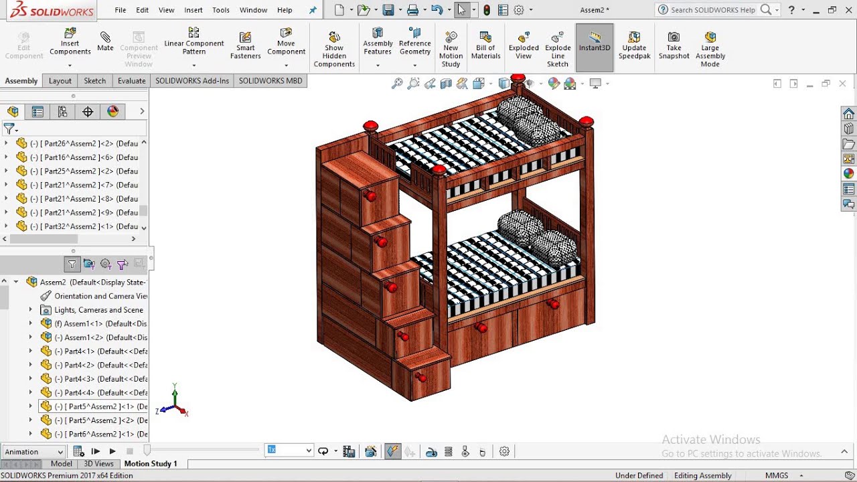Click the Rebuild traffic light icon
Viewport: 857px width, 482px height.
point(487,10)
